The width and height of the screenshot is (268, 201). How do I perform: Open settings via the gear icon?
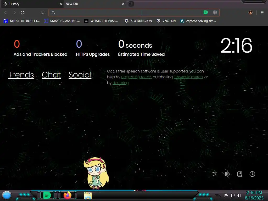[x=227, y=174]
